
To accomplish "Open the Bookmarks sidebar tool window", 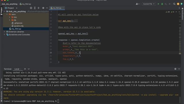I will (x=1, y=96).
